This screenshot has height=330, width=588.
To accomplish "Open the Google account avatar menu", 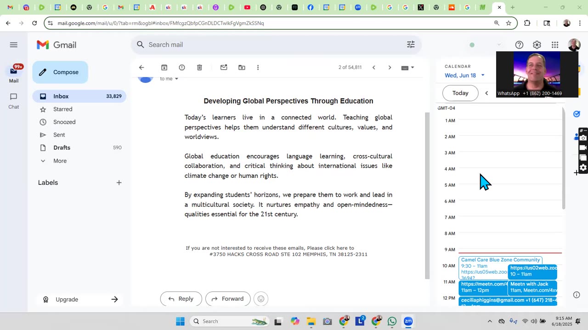I will [x=574, y=45].
